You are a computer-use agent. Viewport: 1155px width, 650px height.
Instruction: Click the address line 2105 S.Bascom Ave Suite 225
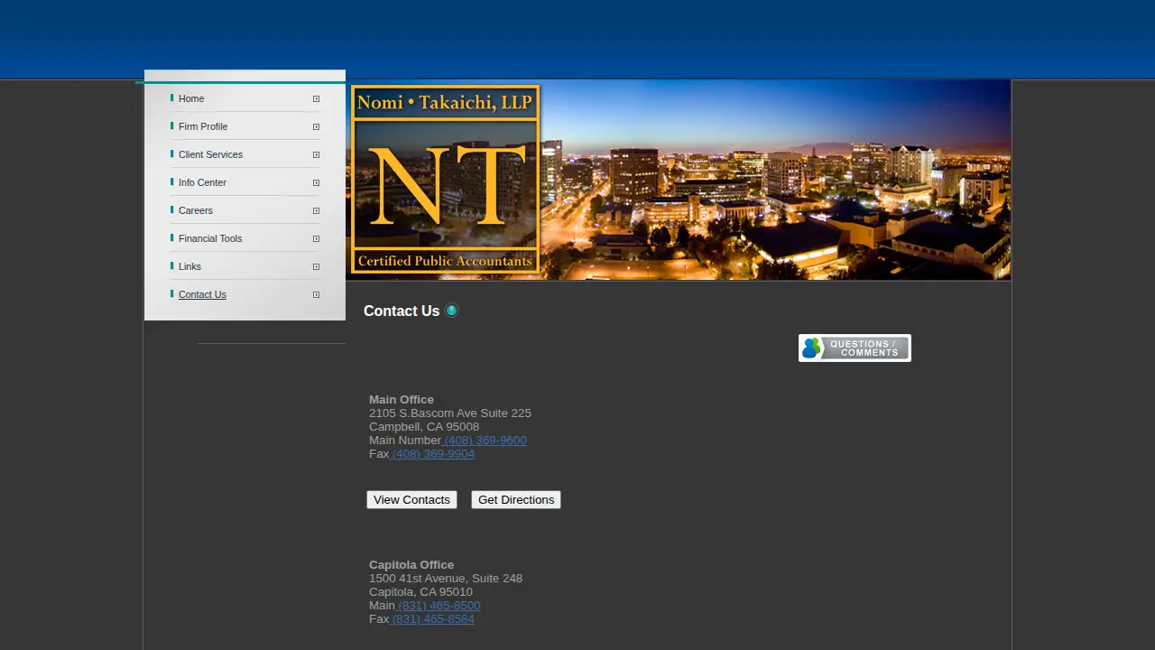450,413
